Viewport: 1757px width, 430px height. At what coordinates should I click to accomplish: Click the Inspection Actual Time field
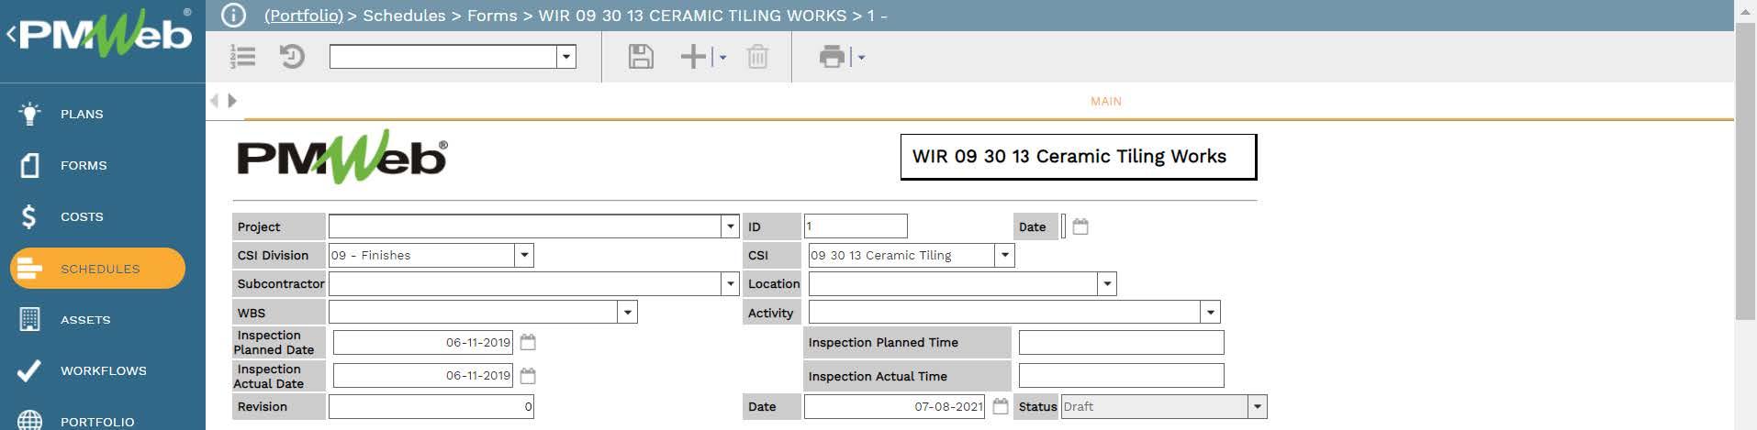pyautogui.click(x=1121, y=375)
